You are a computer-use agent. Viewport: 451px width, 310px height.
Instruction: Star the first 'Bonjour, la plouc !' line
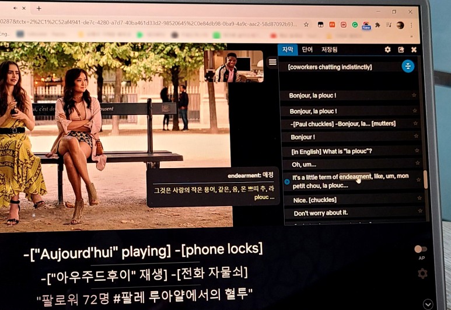point(414,95)
